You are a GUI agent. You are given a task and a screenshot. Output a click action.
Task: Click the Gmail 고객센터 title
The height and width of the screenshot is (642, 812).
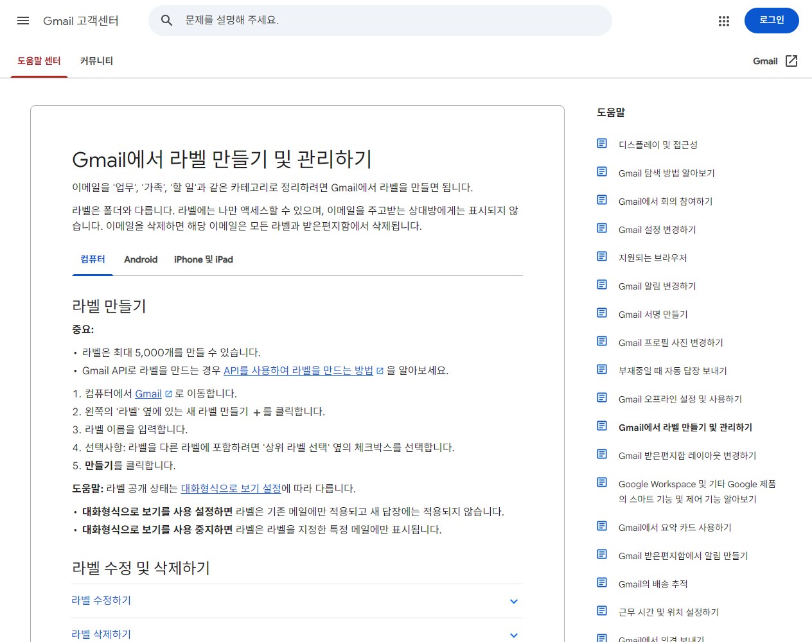(x=81, y=21)
